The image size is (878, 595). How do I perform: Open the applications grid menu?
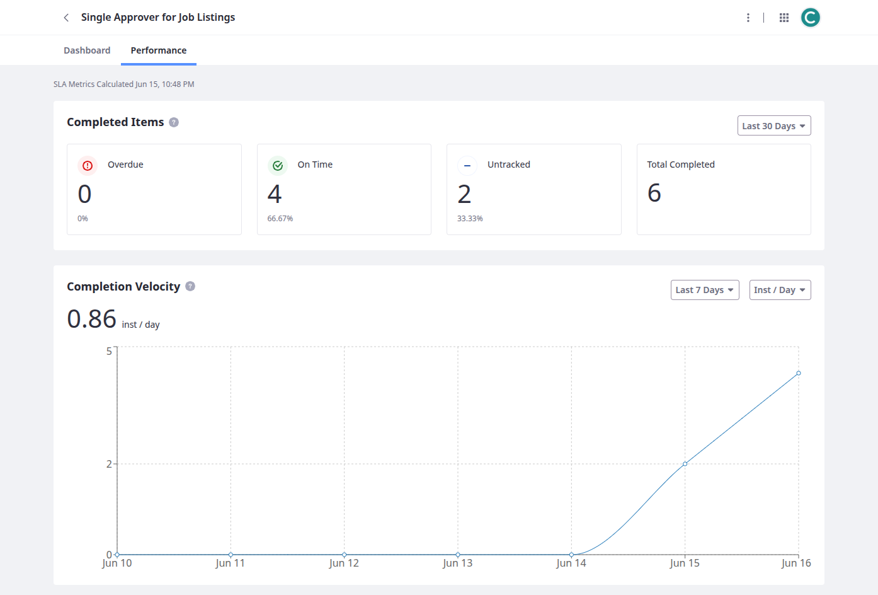pyautogui.click(x=784, y=18)
